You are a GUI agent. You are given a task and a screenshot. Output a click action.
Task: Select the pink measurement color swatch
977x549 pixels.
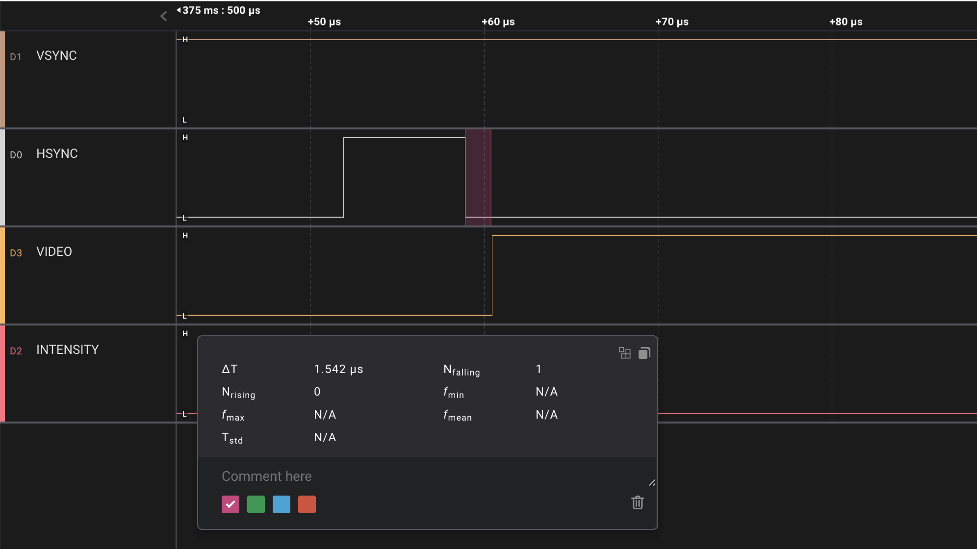[x=231, y=504]
